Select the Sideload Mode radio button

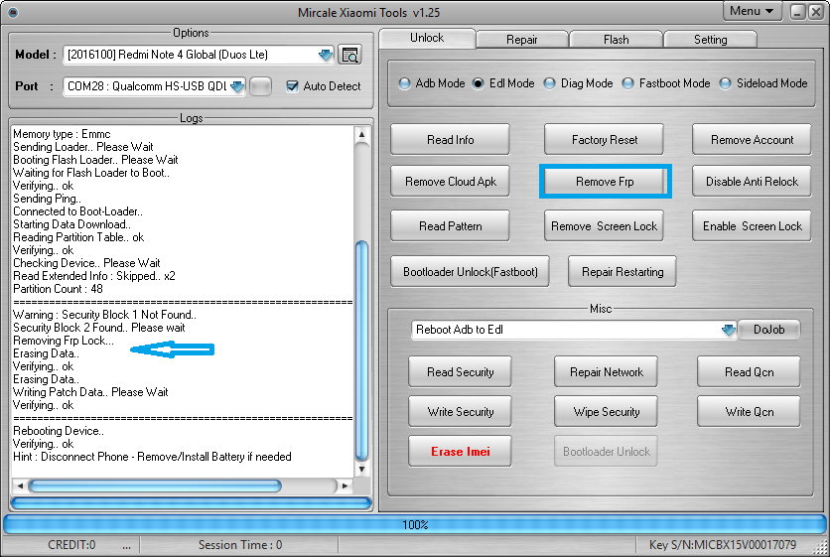[725, 83]
